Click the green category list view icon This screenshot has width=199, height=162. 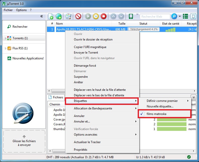pos(185,16)
